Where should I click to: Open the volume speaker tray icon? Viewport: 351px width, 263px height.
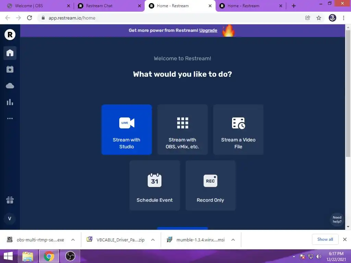318,256
